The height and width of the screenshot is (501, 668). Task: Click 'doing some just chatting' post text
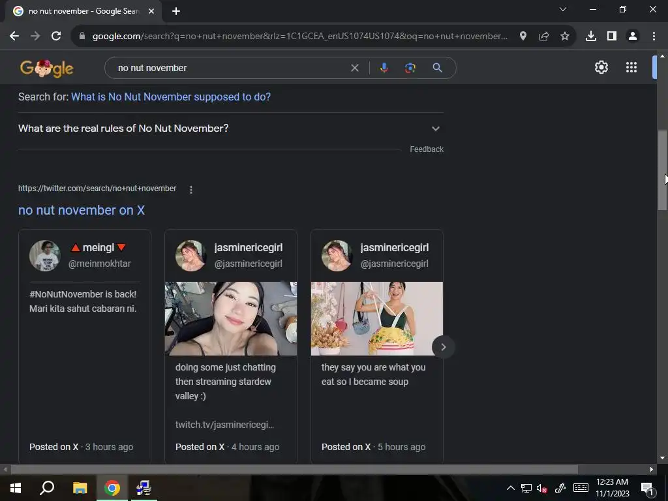226,382
